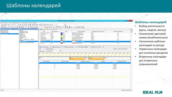Open the period length dropdown in toolbar
This screenshot has width=172, height=97.
[64, 25]
